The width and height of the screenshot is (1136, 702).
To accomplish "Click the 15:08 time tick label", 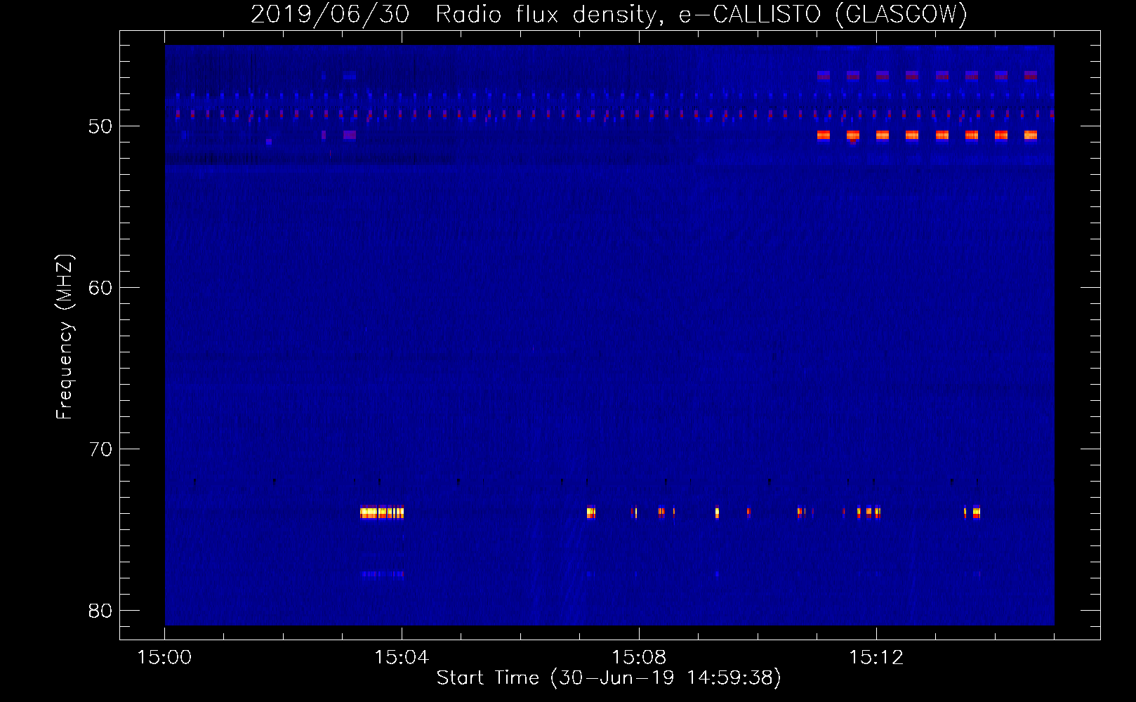I will pos(639,657).
